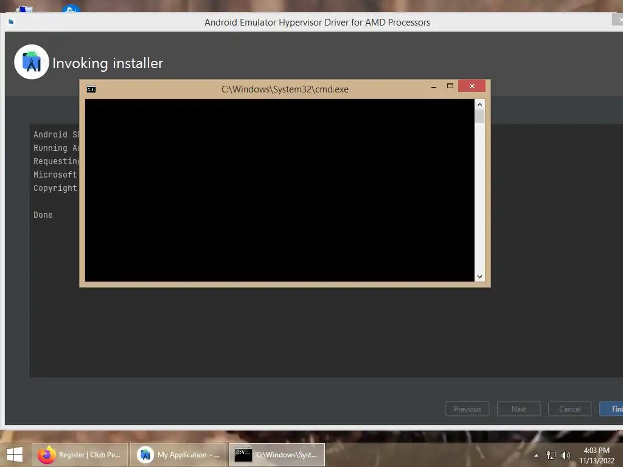This screenshot has height=467, width=623.
Task: Click the Next button in installer
Action: click(518, 409)
